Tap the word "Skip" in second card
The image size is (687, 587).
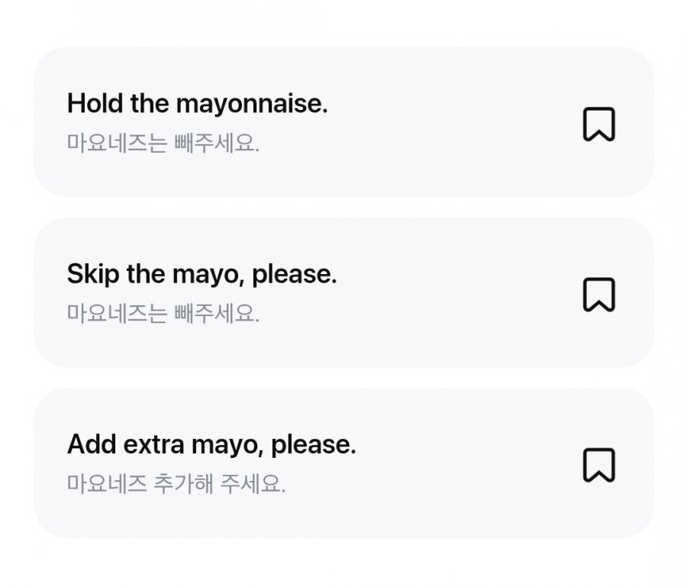pos(93,275)
